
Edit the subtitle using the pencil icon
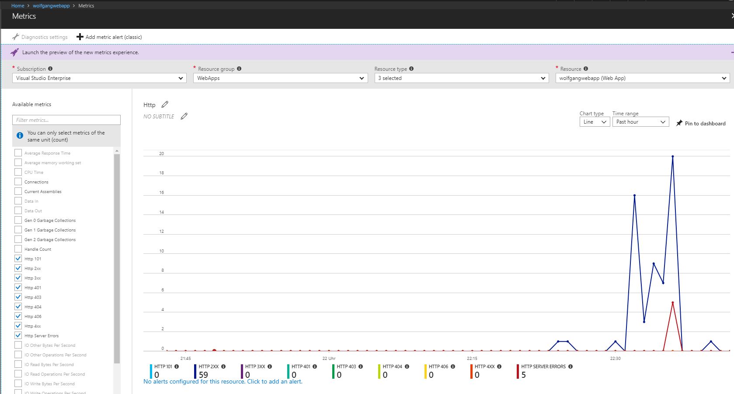point(184,116)
